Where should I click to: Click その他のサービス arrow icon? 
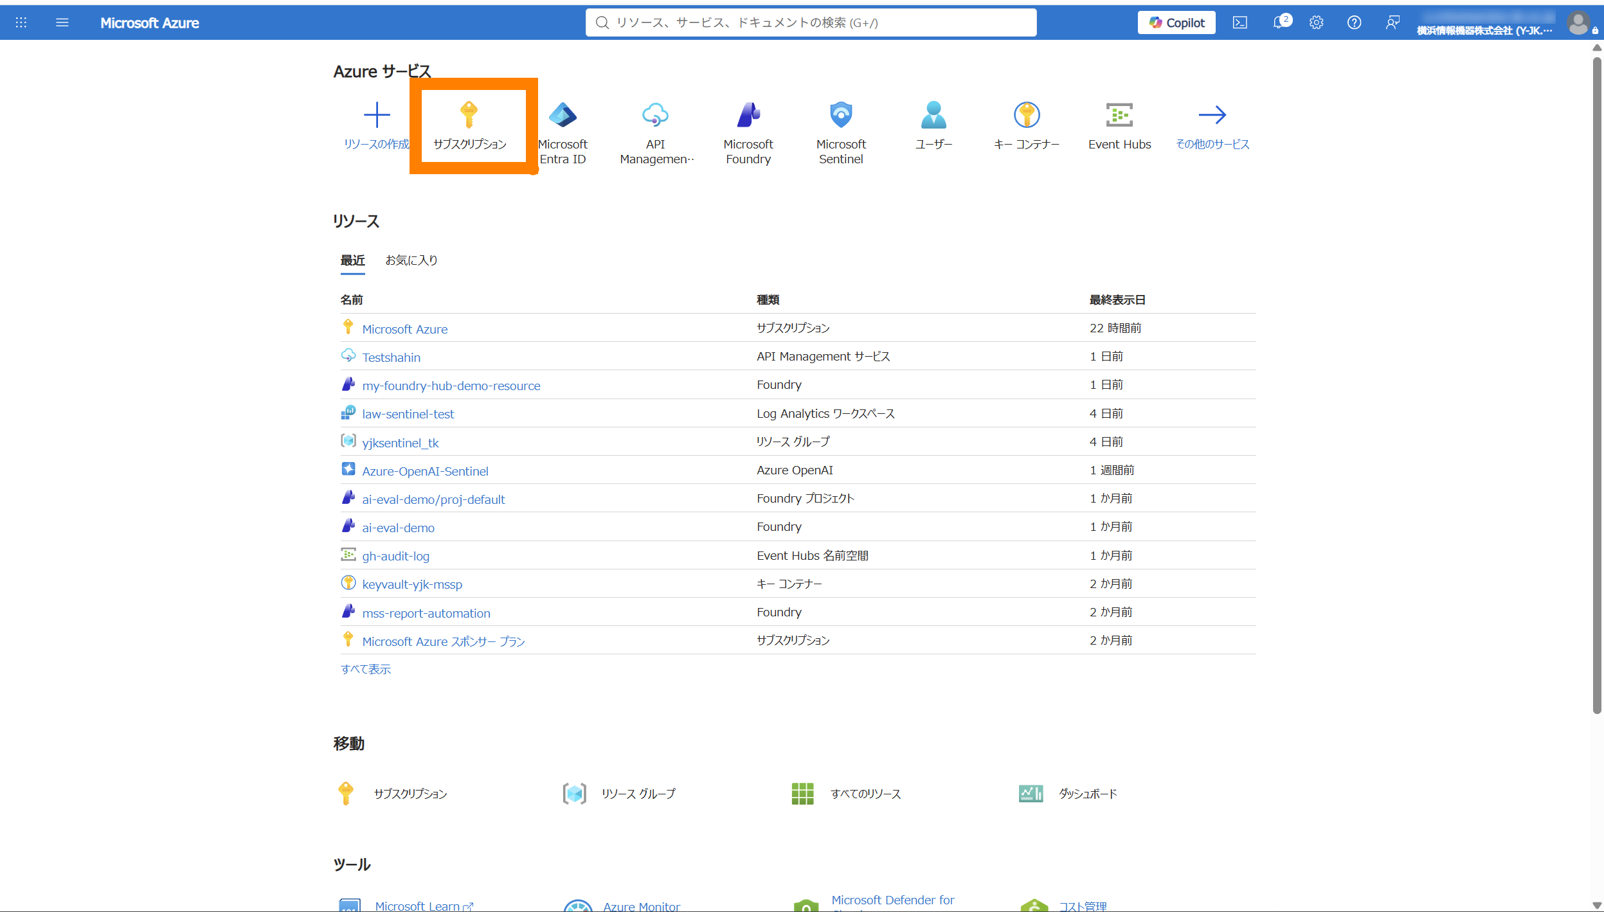[x=1212, y=115]
